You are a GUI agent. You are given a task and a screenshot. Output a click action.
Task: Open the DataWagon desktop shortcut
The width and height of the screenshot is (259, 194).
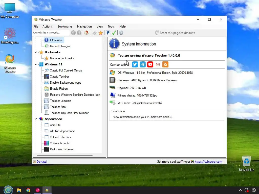click(10, 36)
